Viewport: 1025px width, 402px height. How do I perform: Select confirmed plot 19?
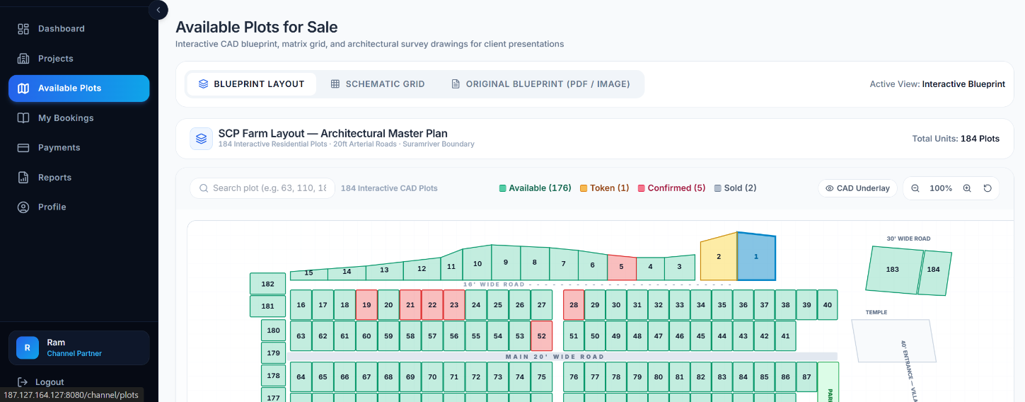point(366,305)
